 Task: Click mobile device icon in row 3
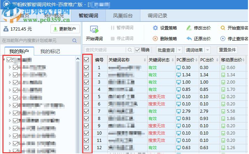point(223,82)
